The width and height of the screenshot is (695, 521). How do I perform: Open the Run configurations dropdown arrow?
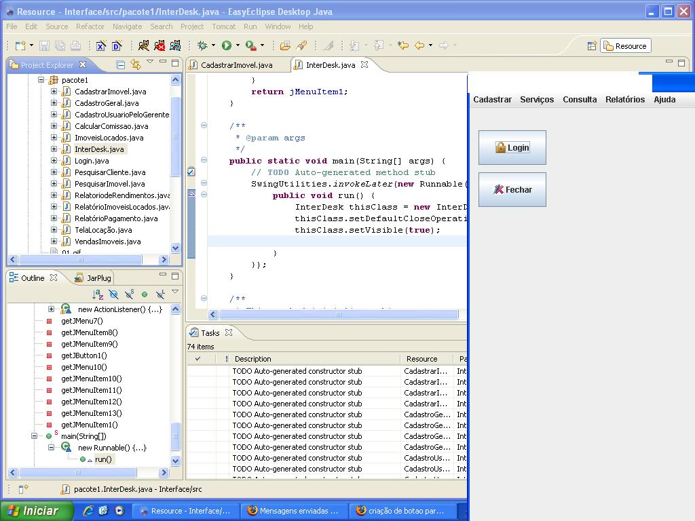point(238,45)
